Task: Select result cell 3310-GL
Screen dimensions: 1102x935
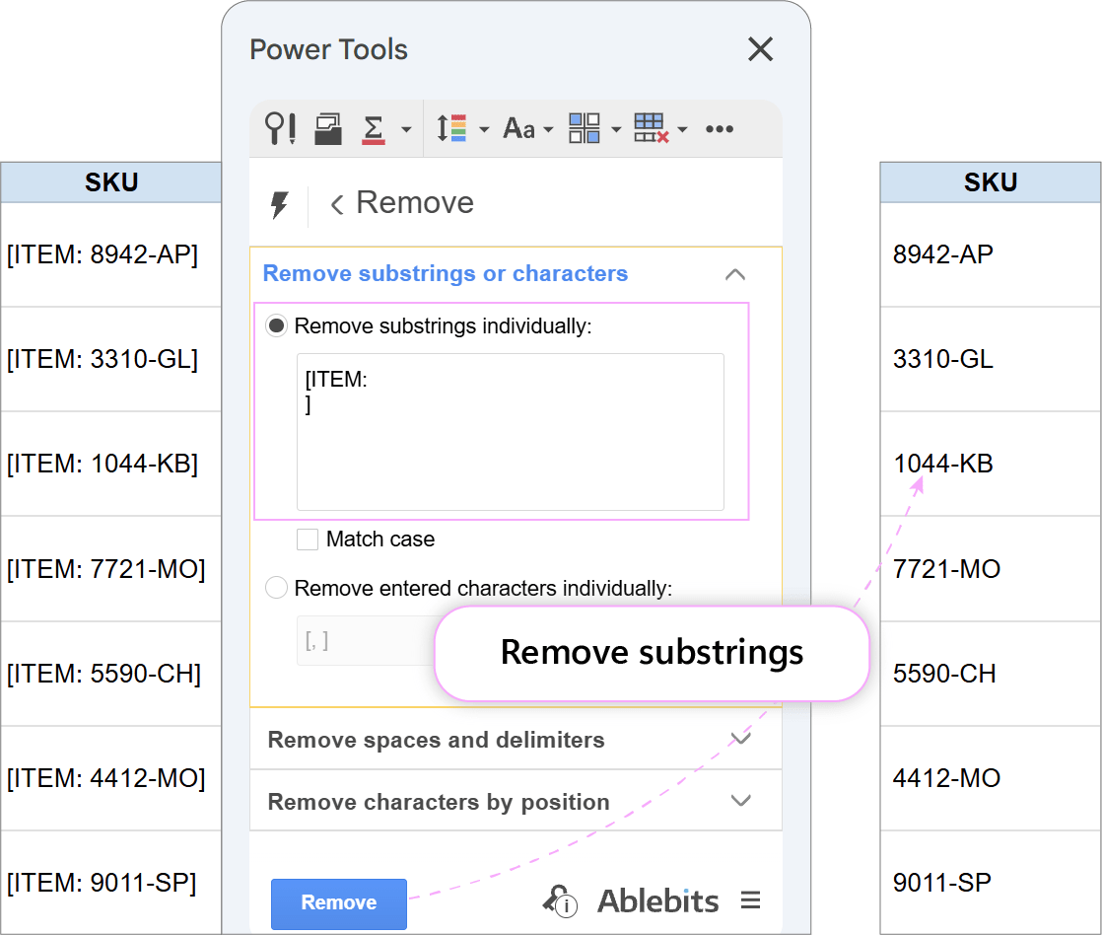Action: point(991,359)
